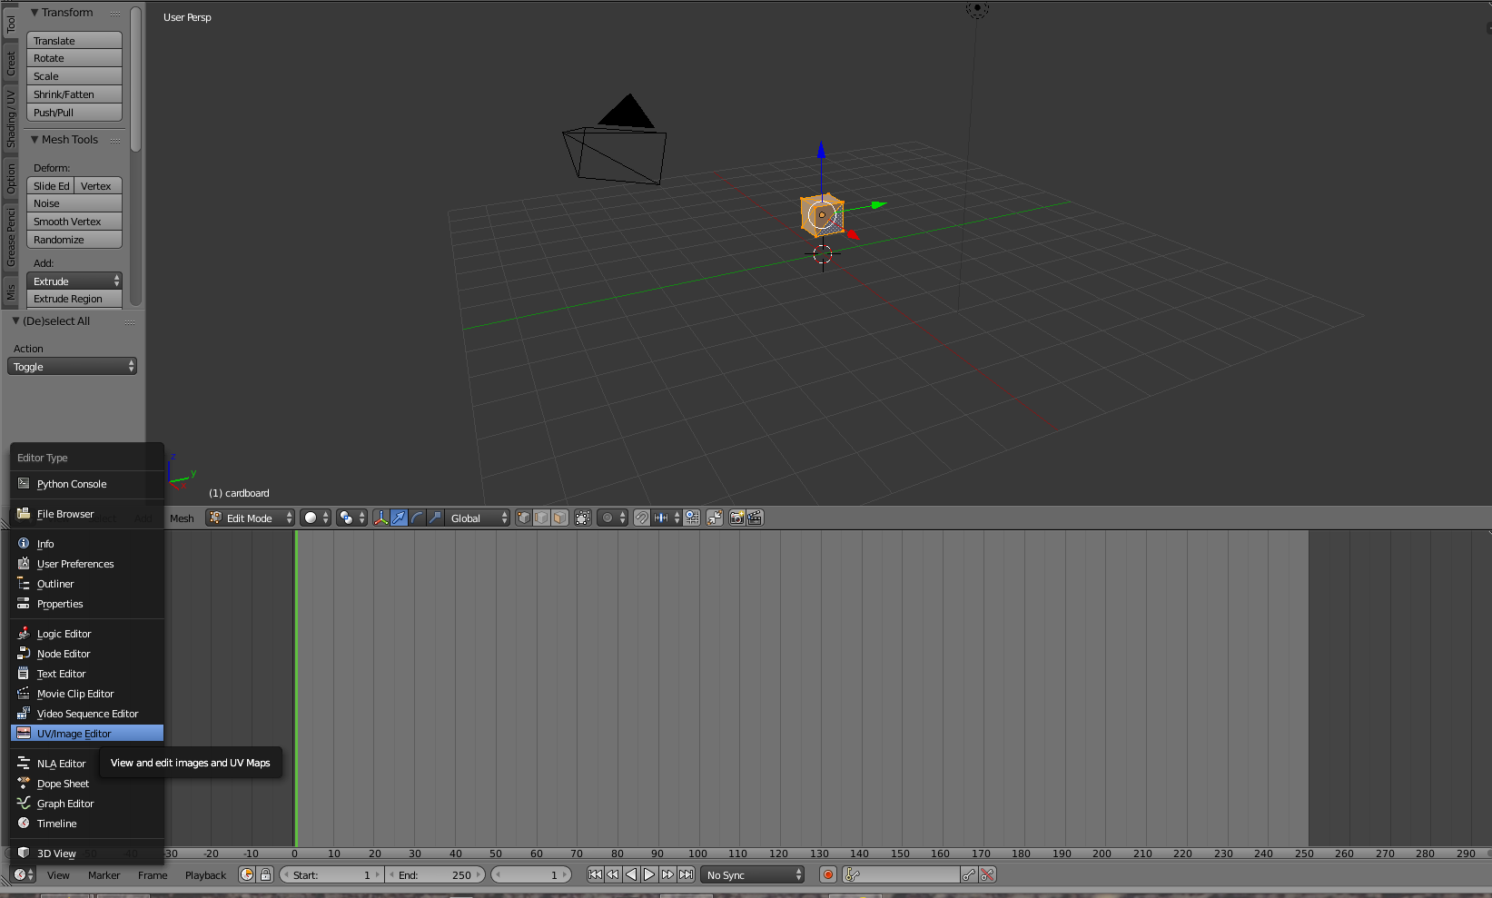Click the timeline editor type icon
1492x898 pixels.
(x=24, y=875)
